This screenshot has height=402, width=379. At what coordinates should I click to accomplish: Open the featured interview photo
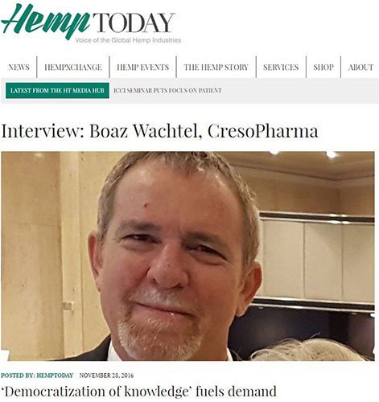pyautogui.click(x=187, y=256)
